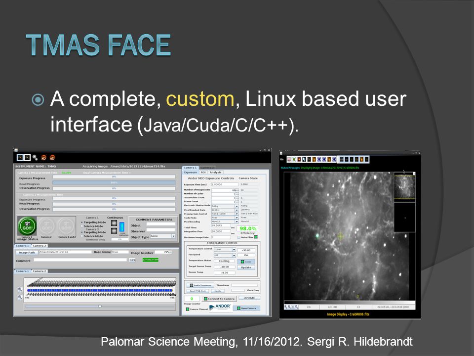Open the Pixel Encoding dropdown
Screen dimensions: 474x356
click(237, 222)
